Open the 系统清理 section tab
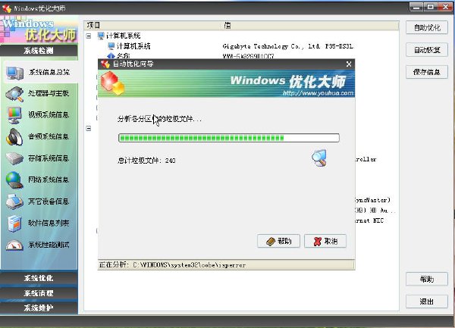455x328 pixels. 39,293
